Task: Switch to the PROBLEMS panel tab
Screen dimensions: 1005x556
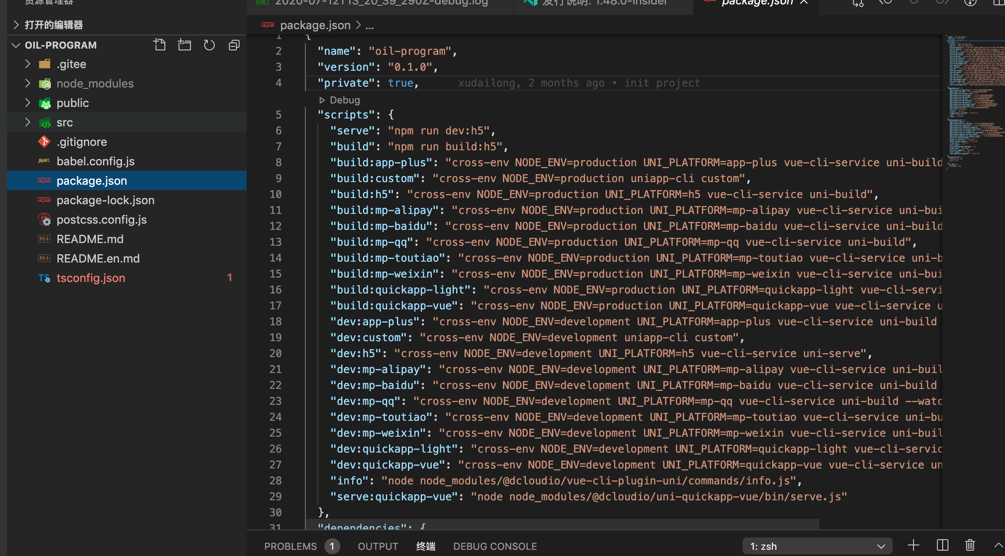Action: [290, 546]
